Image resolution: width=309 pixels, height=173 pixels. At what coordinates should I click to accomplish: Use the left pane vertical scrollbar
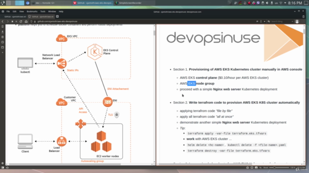click(x=154, y=33)
